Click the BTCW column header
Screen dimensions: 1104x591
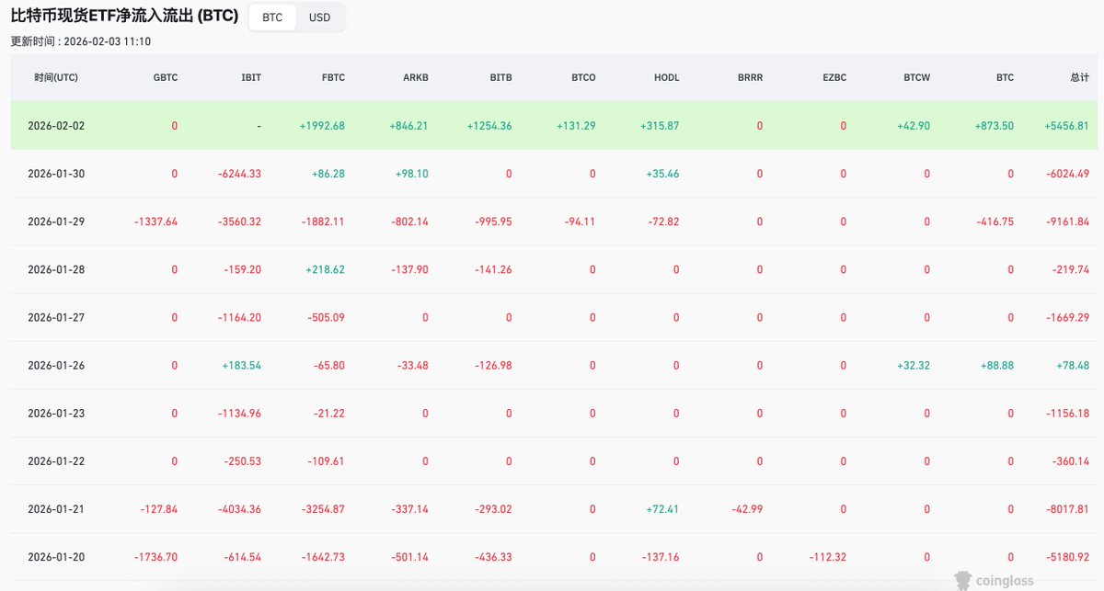(916, 78)
